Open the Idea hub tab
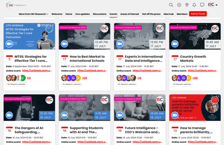 pyautogui.click(x=168, y=14)
